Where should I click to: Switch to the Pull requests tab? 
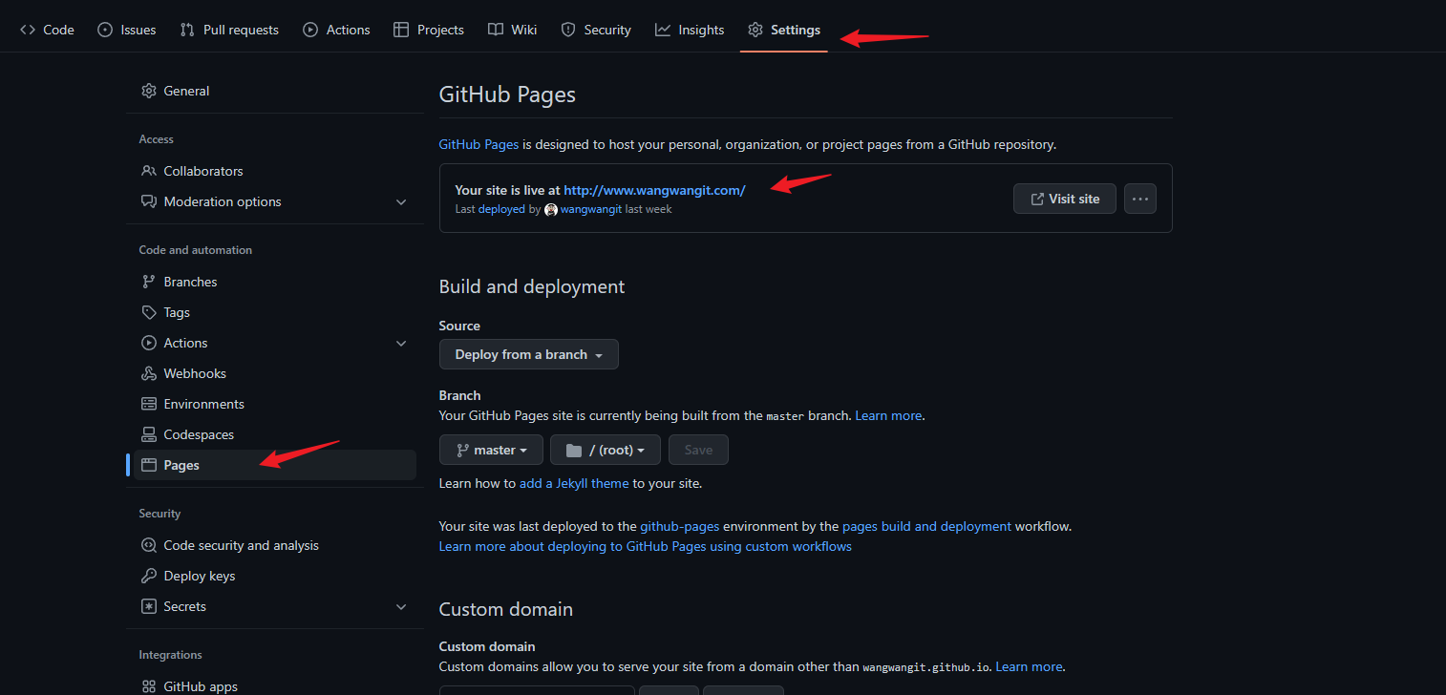[x=229, y=30]
